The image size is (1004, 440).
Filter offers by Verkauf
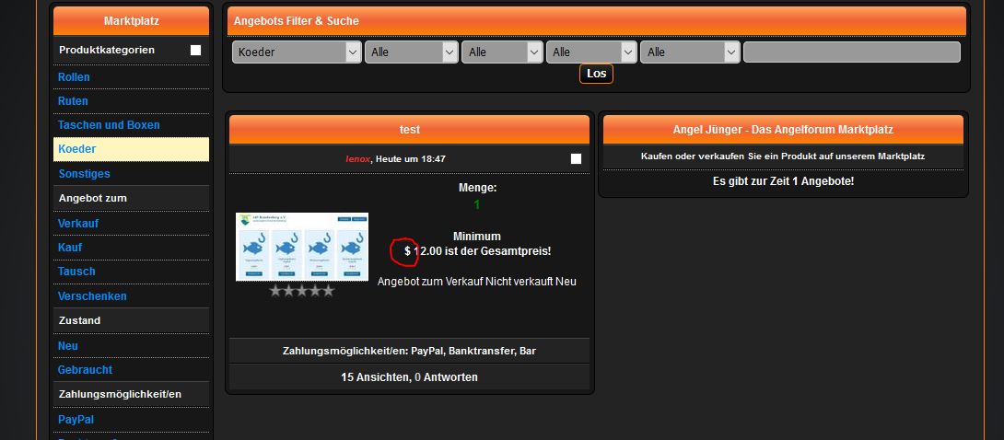point(78,224)
